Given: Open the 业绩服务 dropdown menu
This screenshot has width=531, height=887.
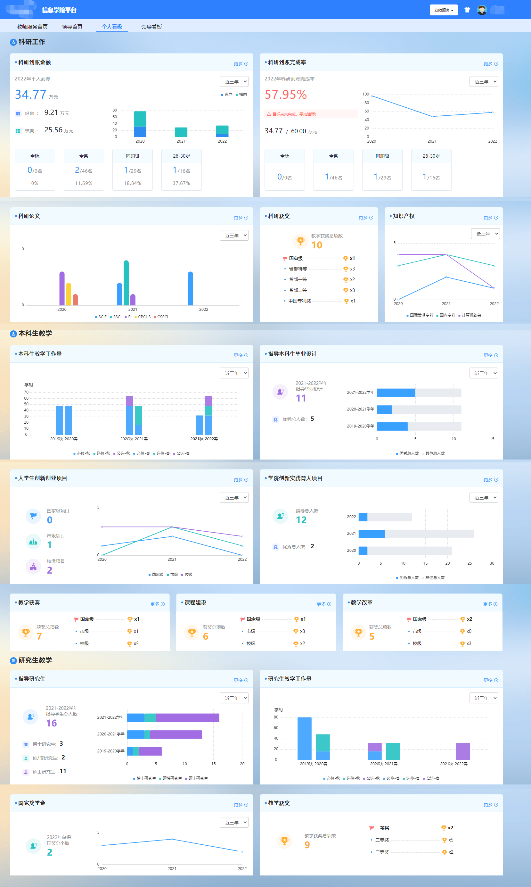Looking at the screenshot, I should coord(443,10).
